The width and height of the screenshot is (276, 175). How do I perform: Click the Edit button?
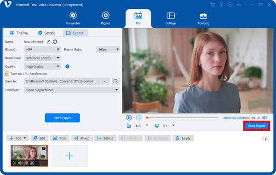pos(40,138)
